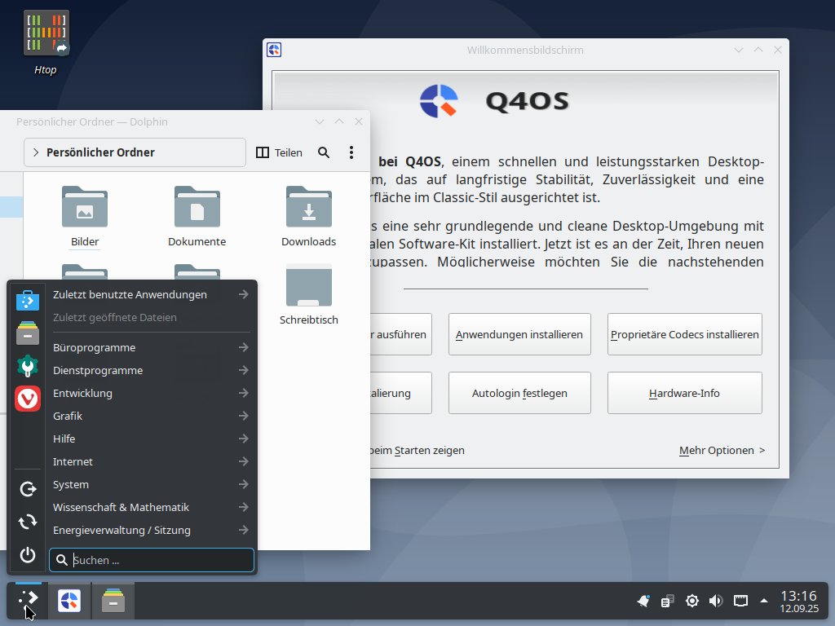Expand the Dienstprogramme category
The width and height of the screenshot is (835, 626).
(151, 370)
